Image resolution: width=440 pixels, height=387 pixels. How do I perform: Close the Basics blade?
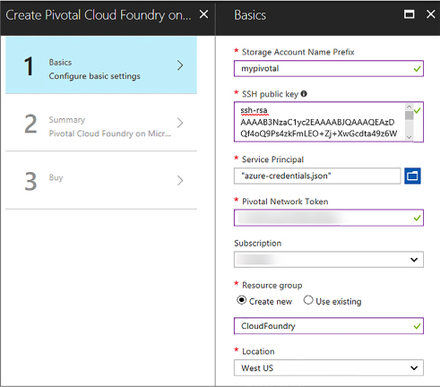point(430,14)
